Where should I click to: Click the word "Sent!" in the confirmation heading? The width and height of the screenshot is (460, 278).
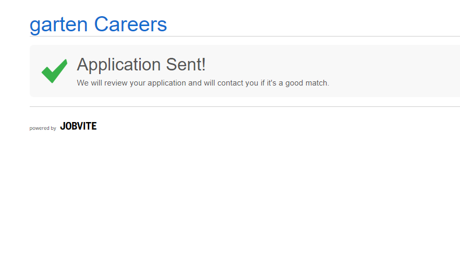click(x=186, y=65)
